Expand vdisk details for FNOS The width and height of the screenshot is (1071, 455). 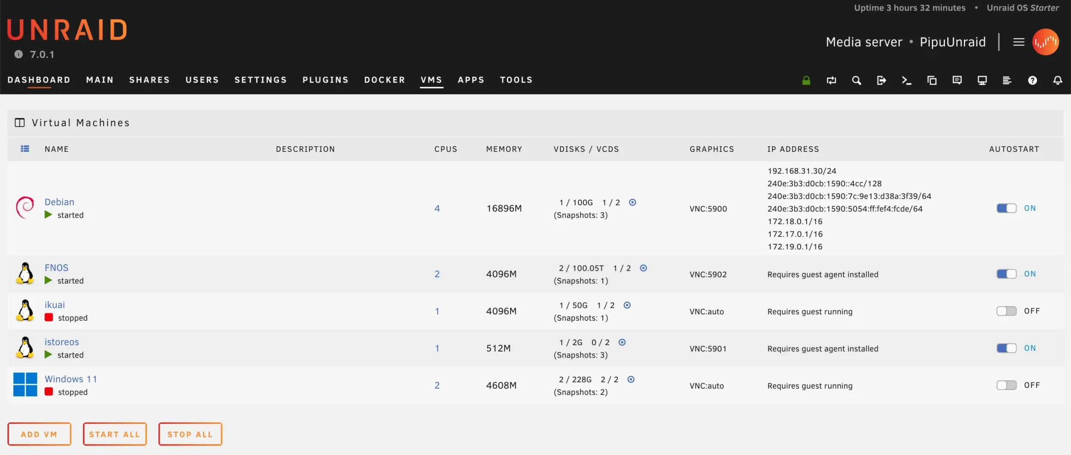click(x=643, y=268)
